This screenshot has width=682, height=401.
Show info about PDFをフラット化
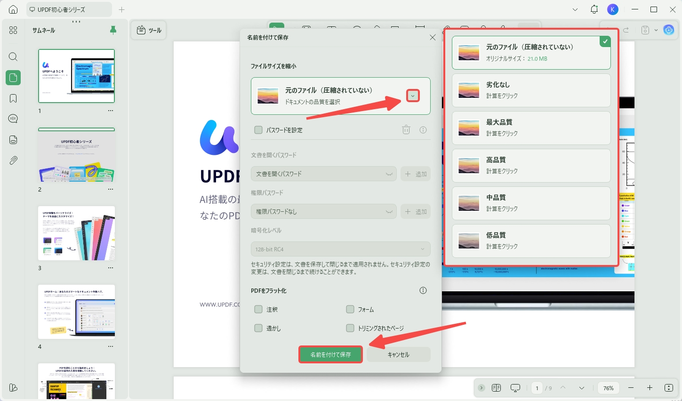pyautogui.click(x=423, y=290)
